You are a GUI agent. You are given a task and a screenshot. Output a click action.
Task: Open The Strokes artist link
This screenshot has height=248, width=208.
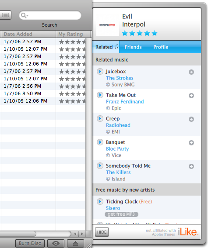click(x=120, y=78)
